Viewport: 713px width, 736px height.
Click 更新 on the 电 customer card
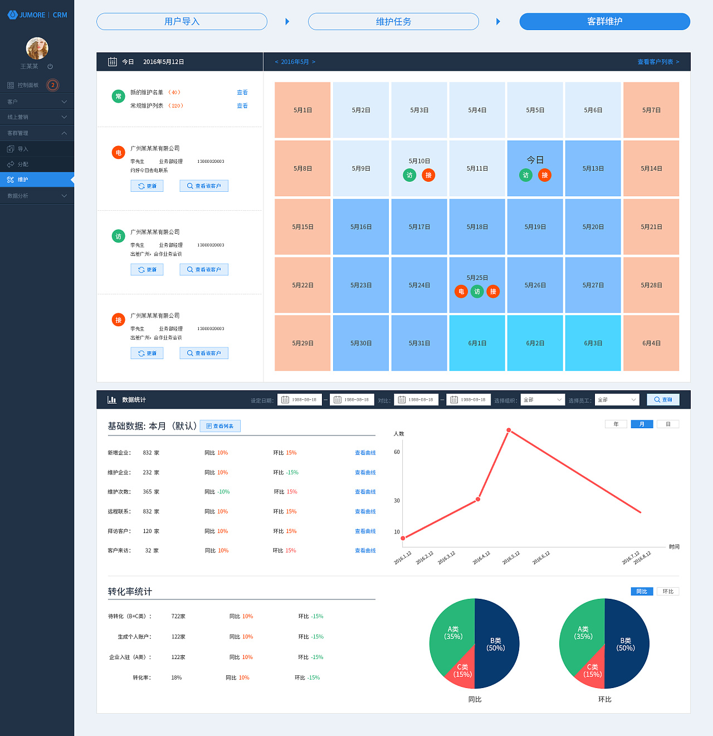click(x=147, y=186)
